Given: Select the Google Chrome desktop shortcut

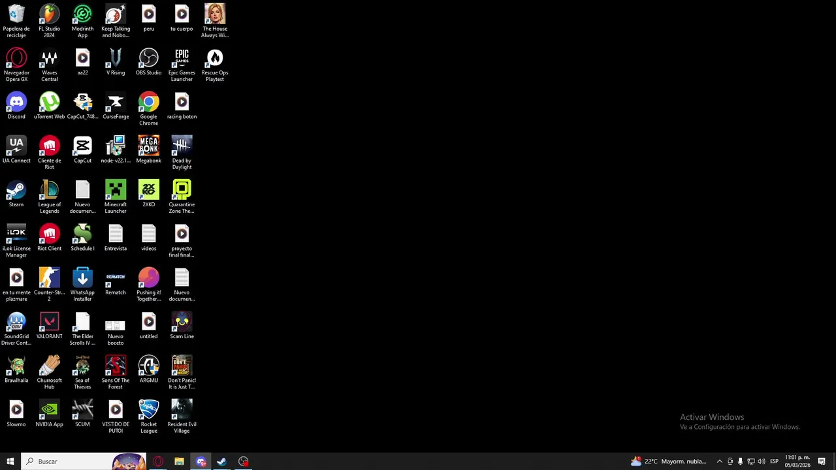Looking at the screenshot, I should pyautogui.click(x=148, y=108).
